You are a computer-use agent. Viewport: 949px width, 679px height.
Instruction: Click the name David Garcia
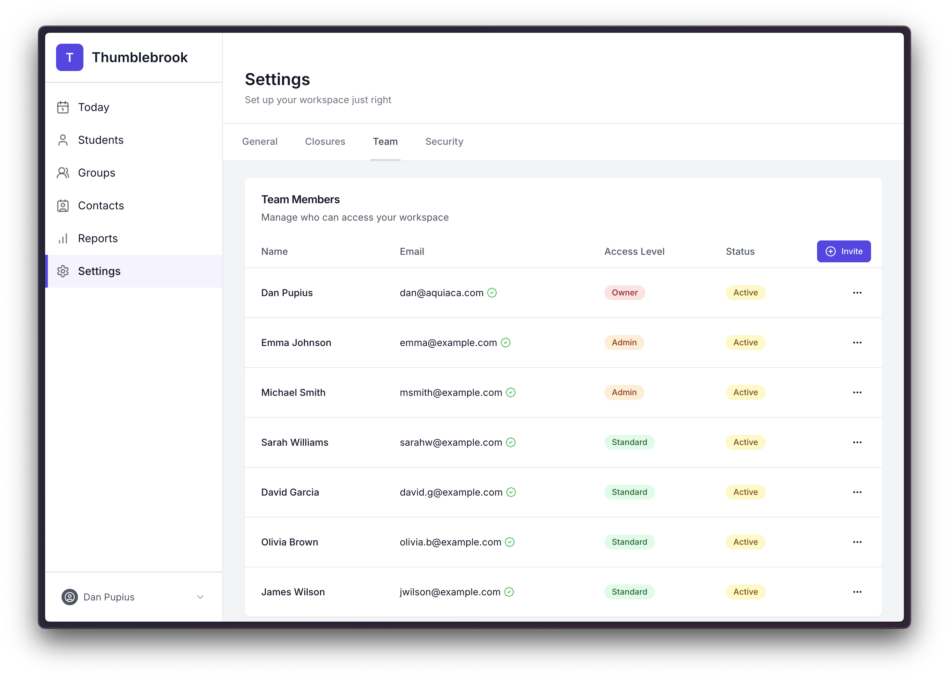(x=290, y=492)
